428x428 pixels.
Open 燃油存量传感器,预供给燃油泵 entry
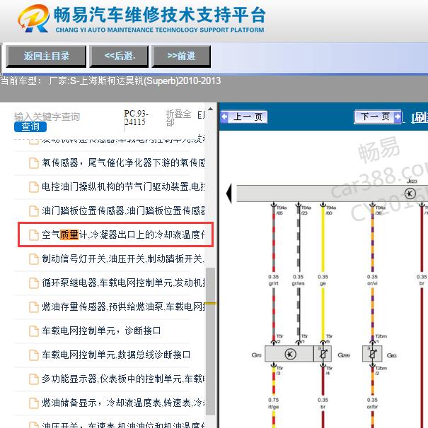pos(123,307)
